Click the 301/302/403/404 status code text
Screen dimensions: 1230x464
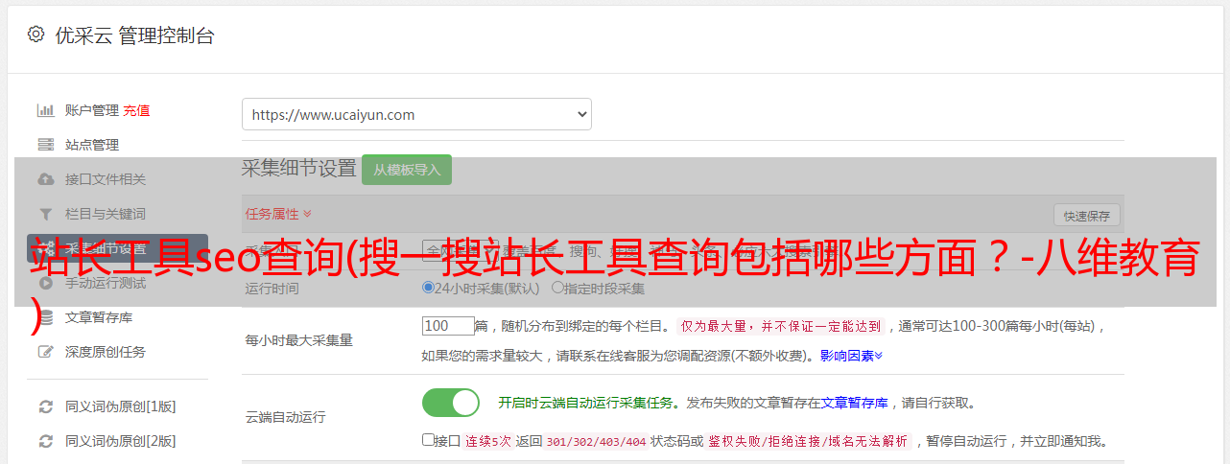(595, 442)
